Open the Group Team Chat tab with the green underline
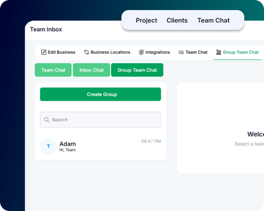Viewport: 264px width, 211px height. click(x=237, y=52)
